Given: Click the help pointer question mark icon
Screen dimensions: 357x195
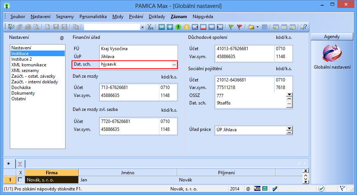Looking at the screenshot, I should pos(304,27).
